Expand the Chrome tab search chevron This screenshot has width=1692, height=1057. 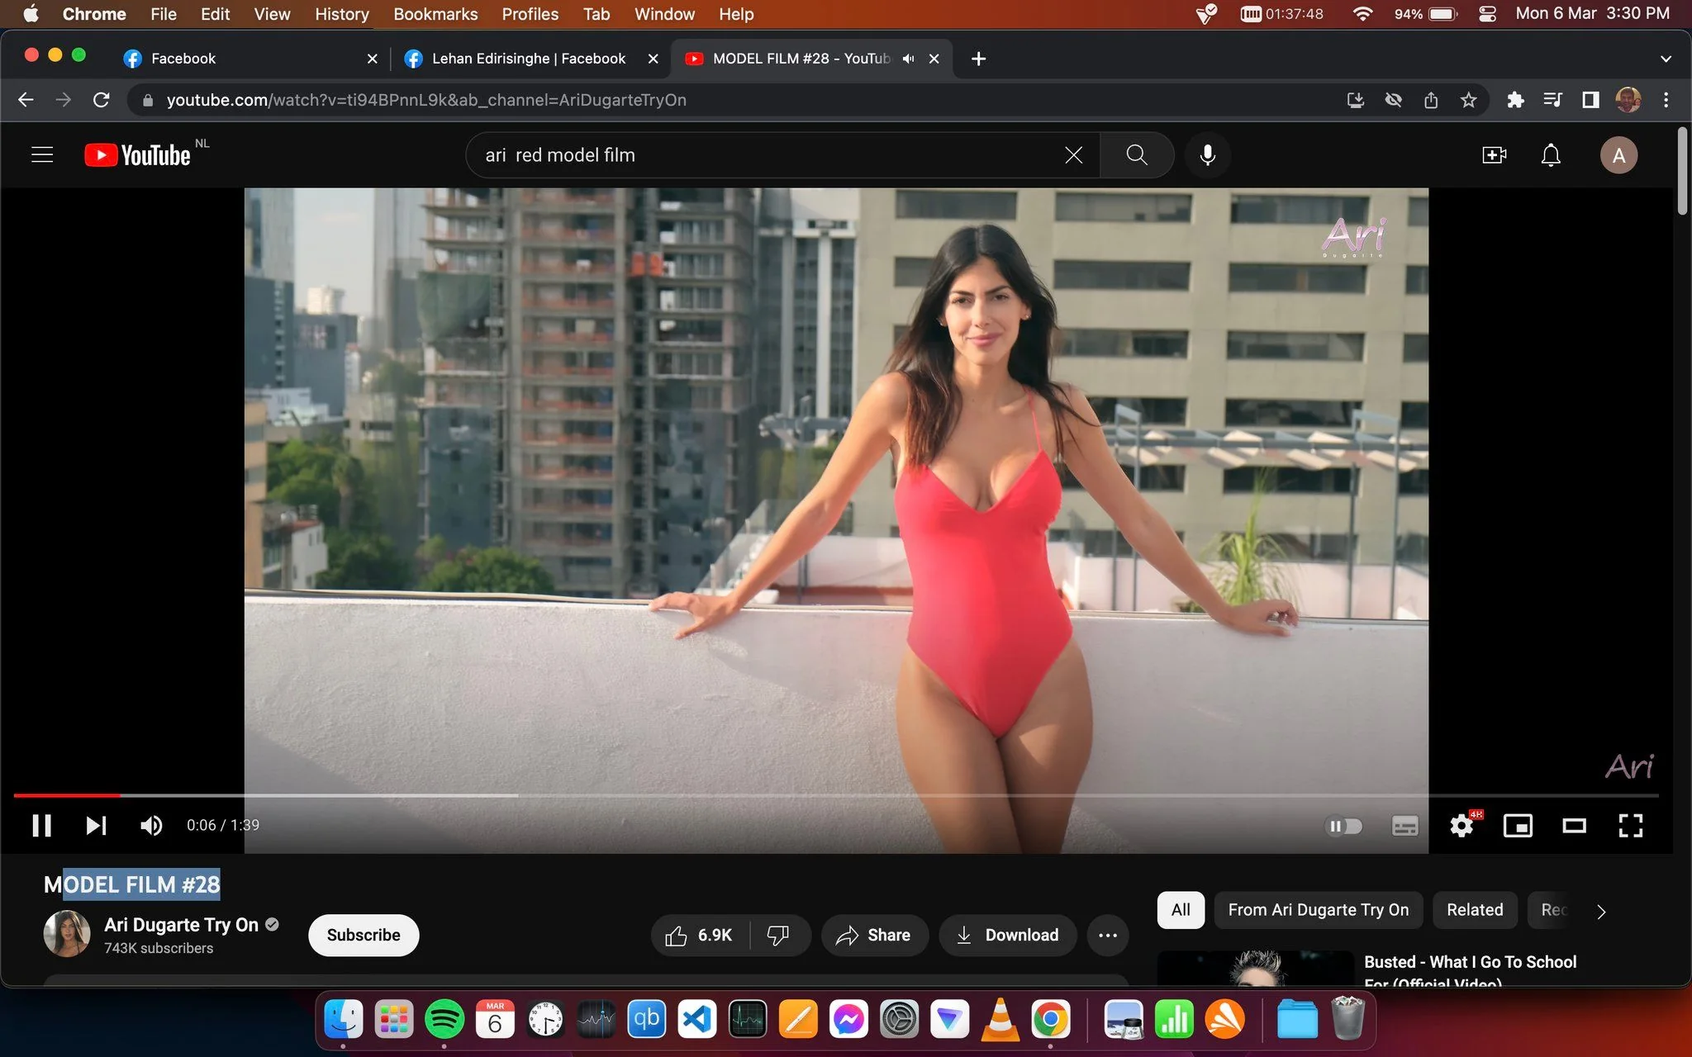click(x=1666, y=59)
